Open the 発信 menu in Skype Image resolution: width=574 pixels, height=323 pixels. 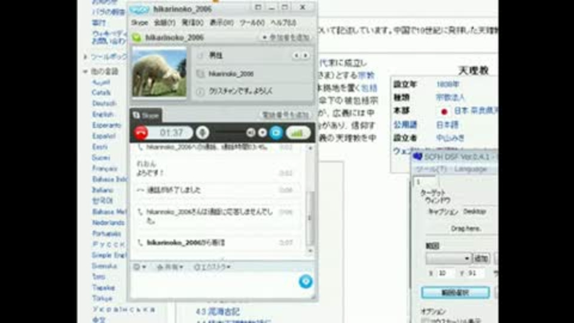(x=193, y=23)
